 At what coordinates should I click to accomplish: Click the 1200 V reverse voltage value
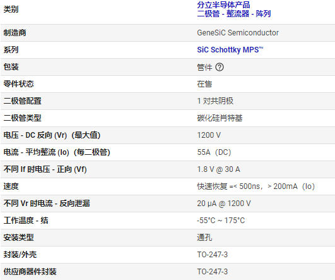[209, 135]
